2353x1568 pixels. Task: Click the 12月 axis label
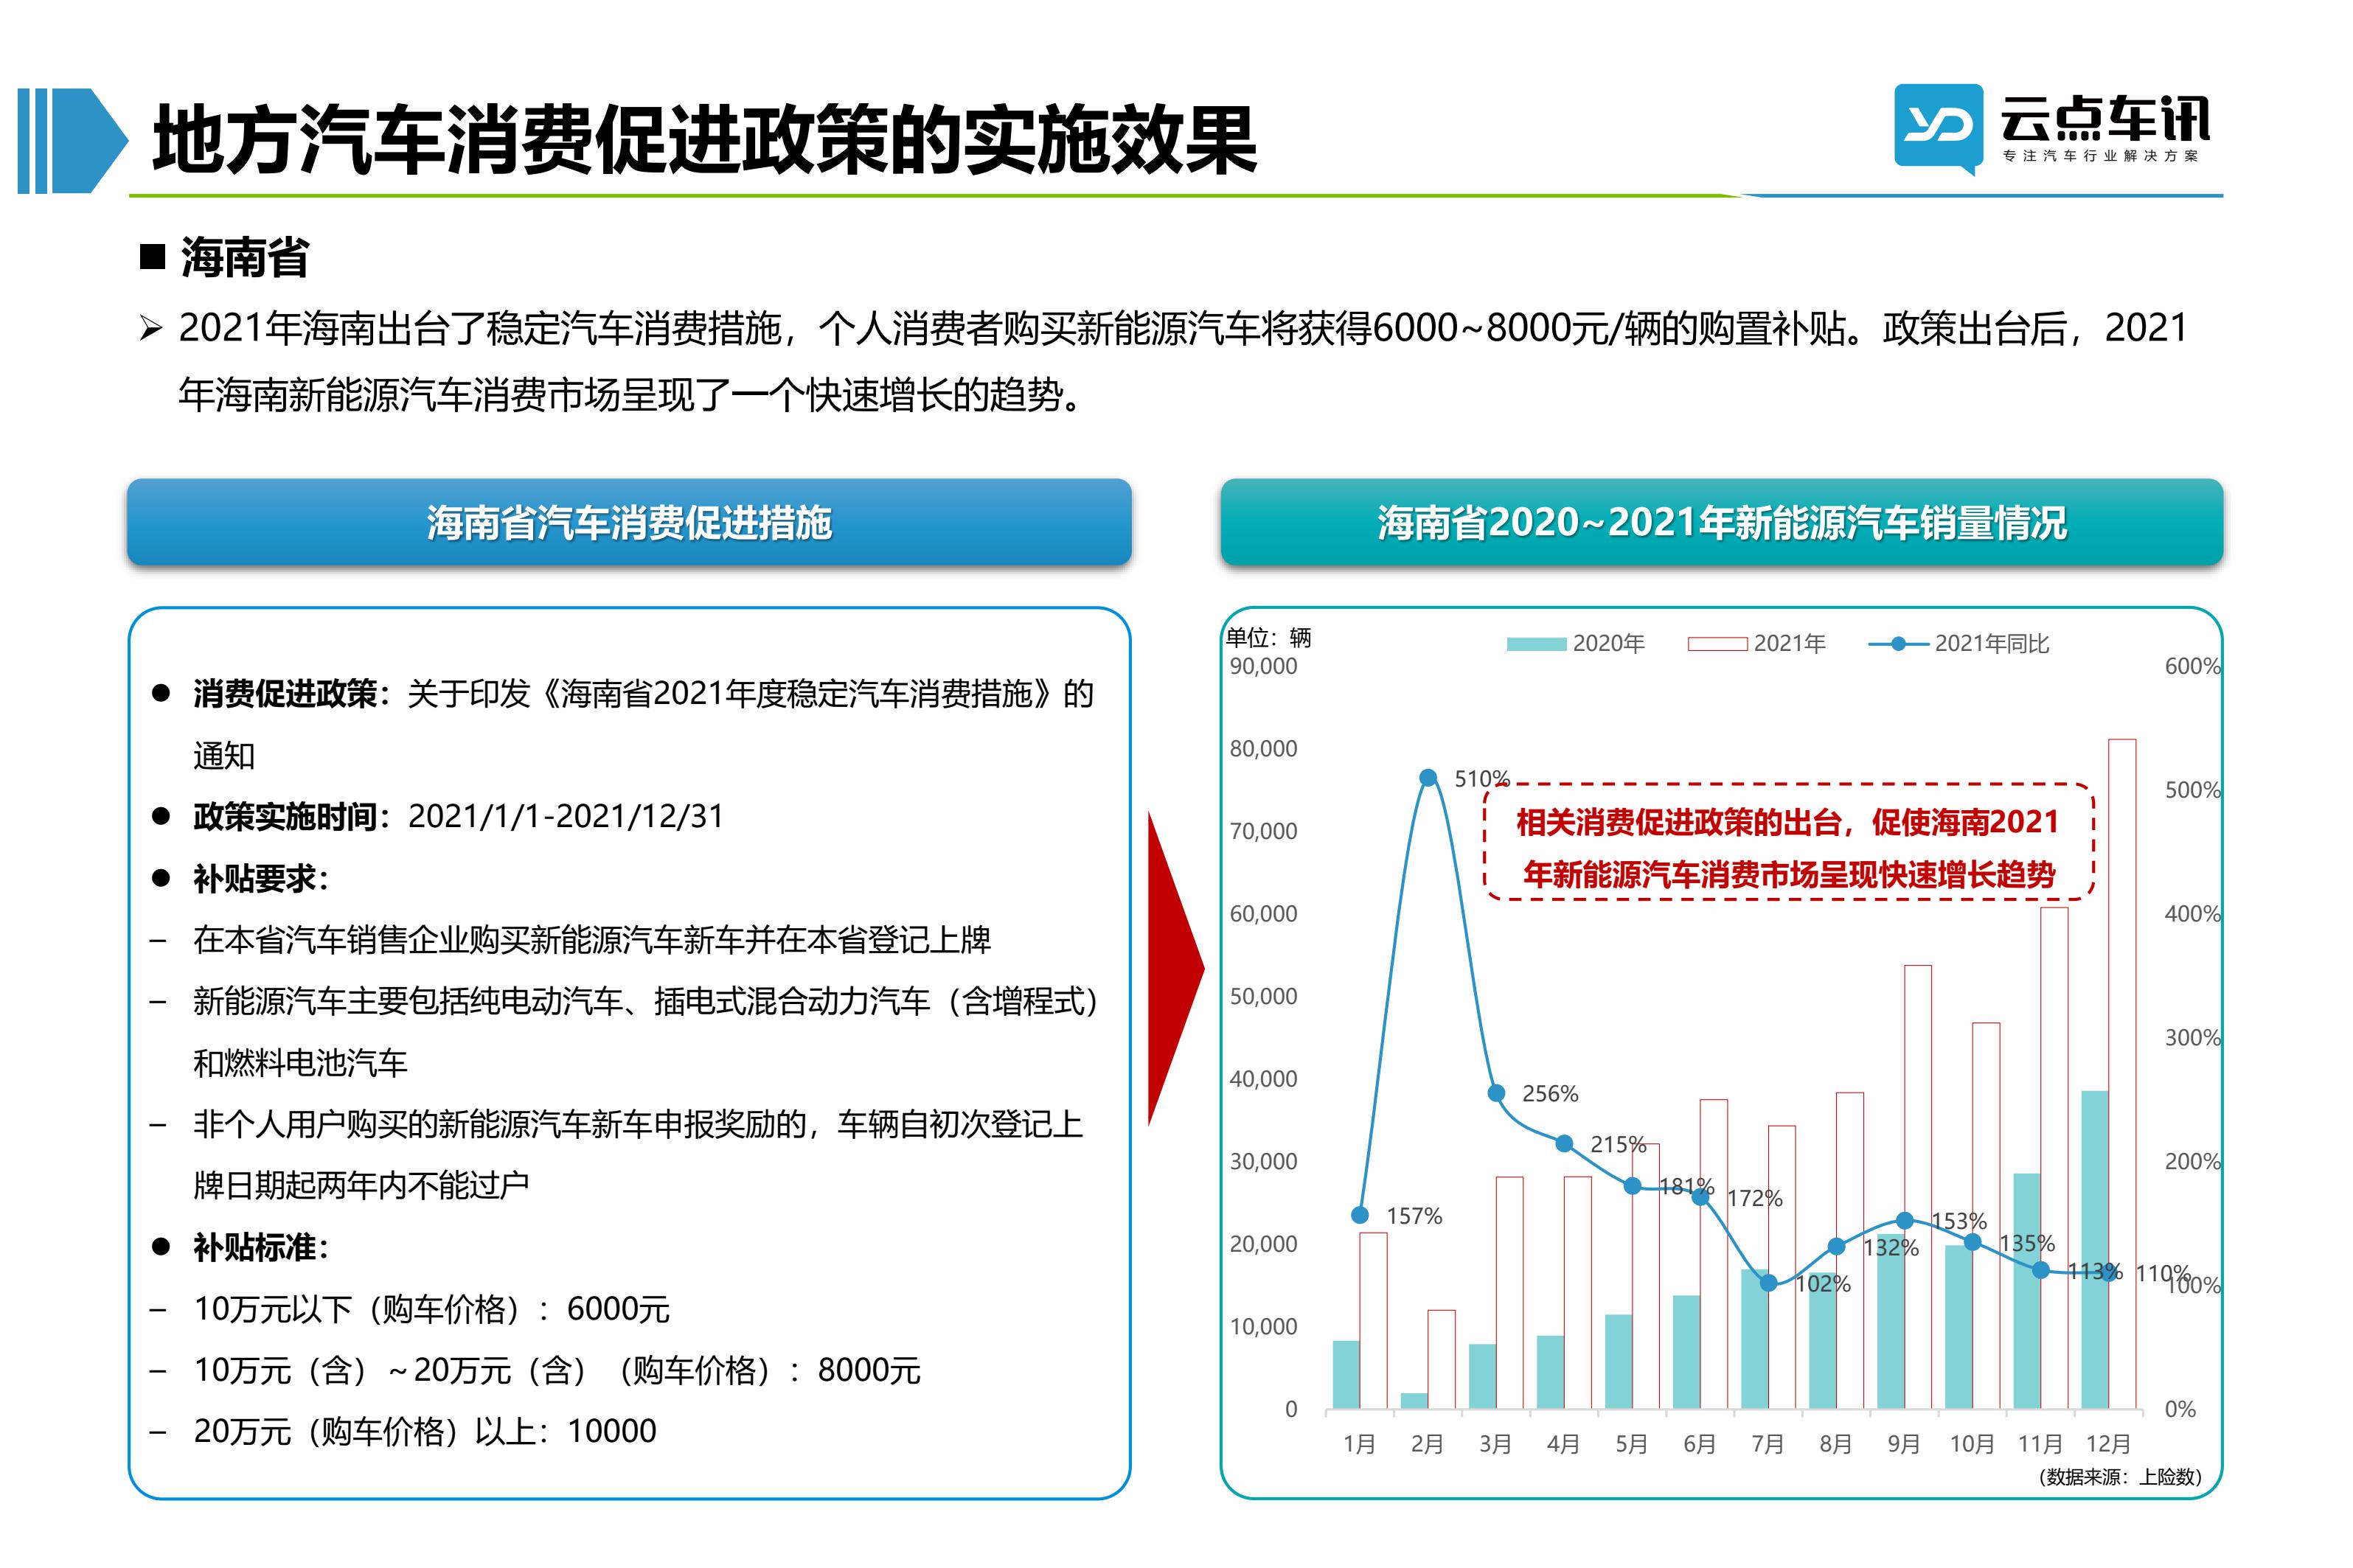click(2108, 1444)
